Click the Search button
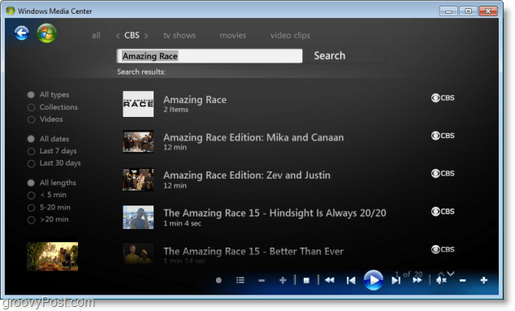This screenshot has height=311, width=515. (347, 55)
